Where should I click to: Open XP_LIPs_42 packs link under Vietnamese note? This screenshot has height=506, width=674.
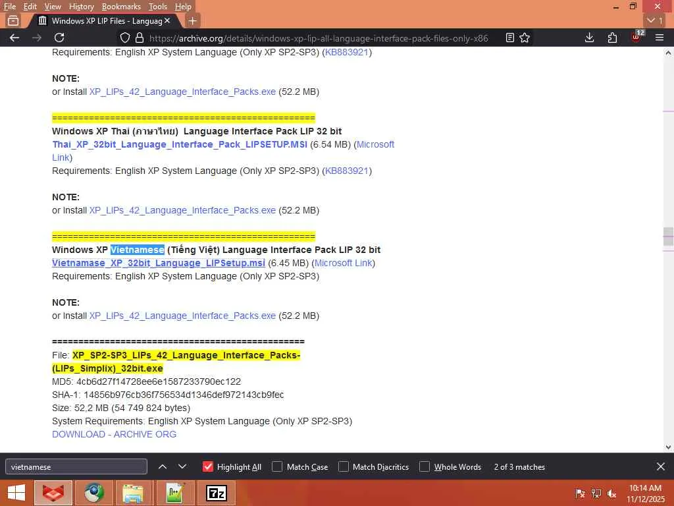click(182, 316)
